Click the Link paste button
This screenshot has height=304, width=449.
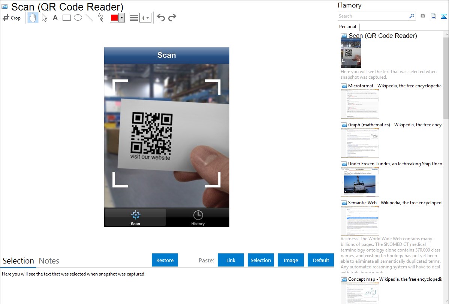point(231,260)
